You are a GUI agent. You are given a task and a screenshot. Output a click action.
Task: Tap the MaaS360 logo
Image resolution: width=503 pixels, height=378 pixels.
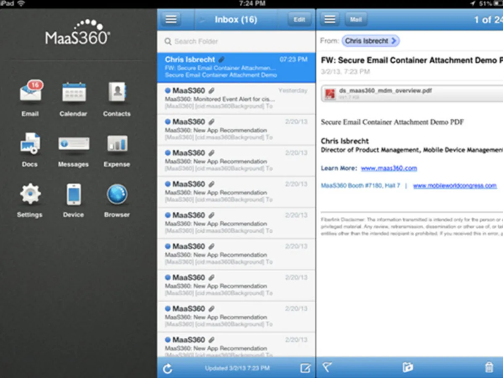[x=78, y=32]
